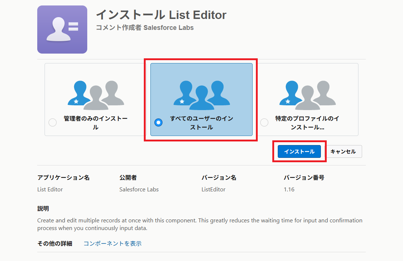Click the キャンセル button
Viewport: 403px width, 261px height.
point(343,151)
